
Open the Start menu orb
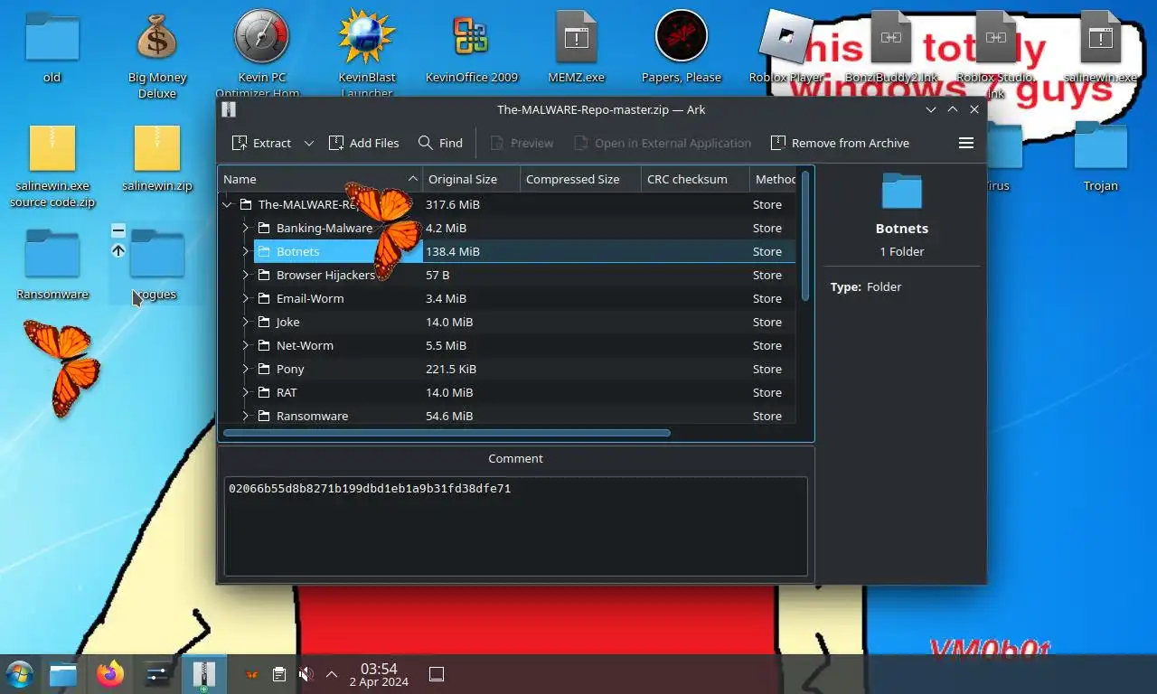pyautogui.click(x=20, y=674)
